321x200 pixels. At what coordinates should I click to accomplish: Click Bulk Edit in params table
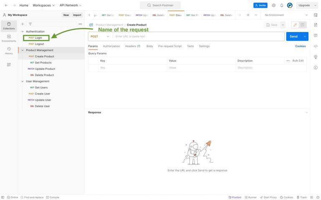click(298, 60)
